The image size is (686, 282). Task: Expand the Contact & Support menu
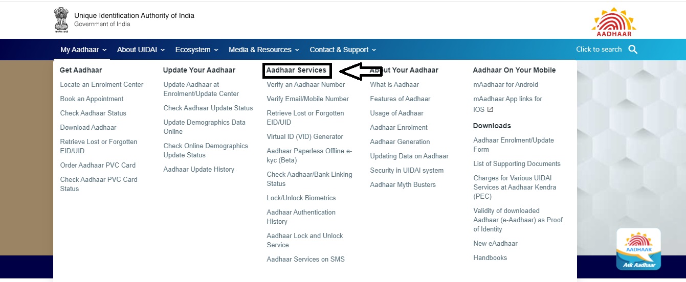pyautogui.click(x=343, y=50)
